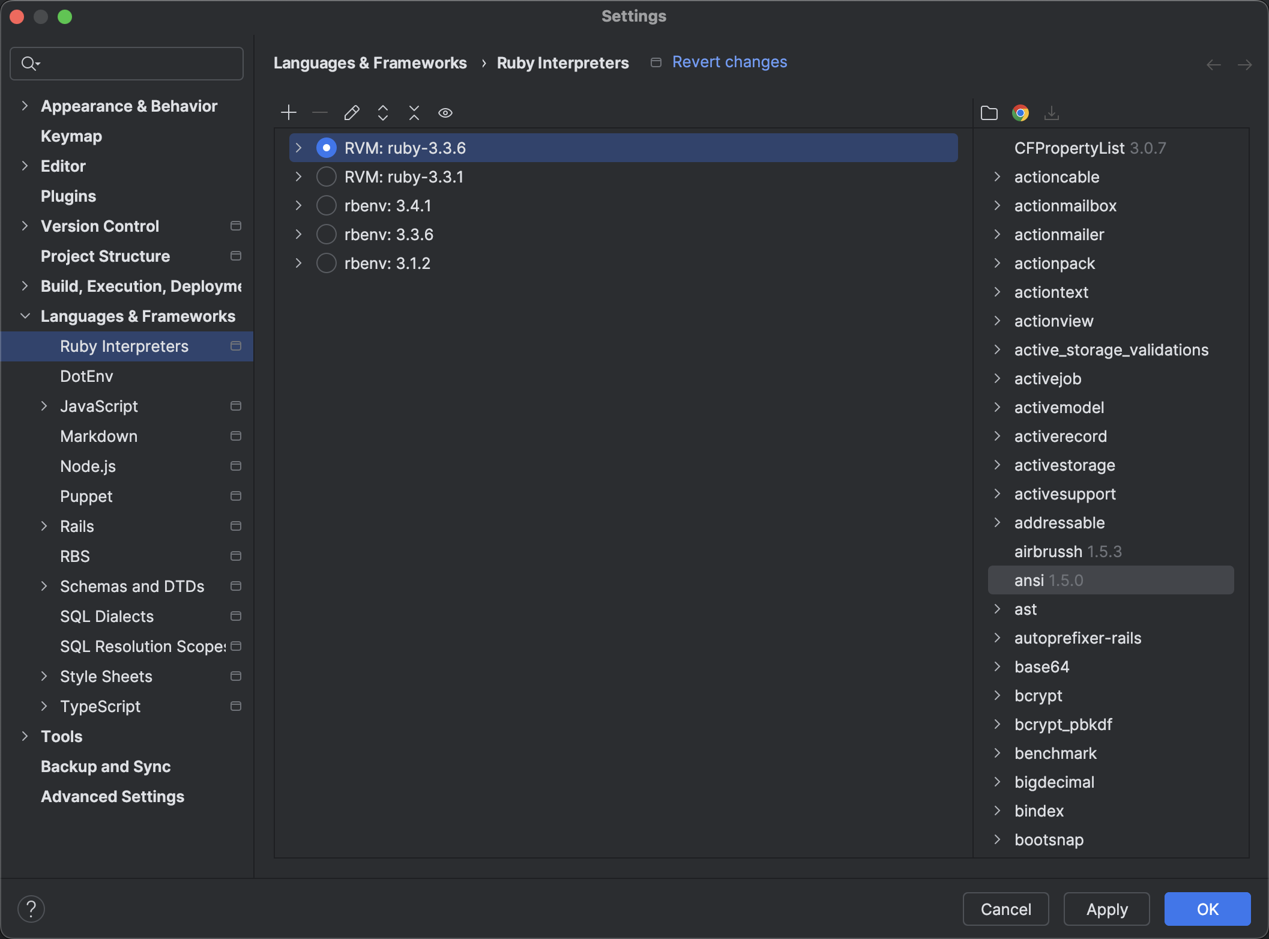Switch to the Keymap settings page

coord(71,136)
